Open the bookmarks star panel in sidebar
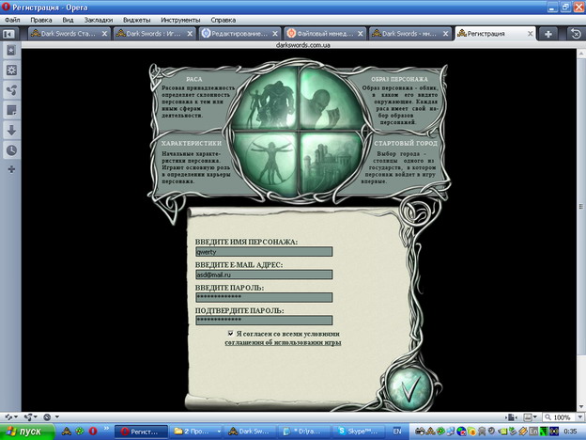This screenshot has width=586, height=440. tap(11, 50)
